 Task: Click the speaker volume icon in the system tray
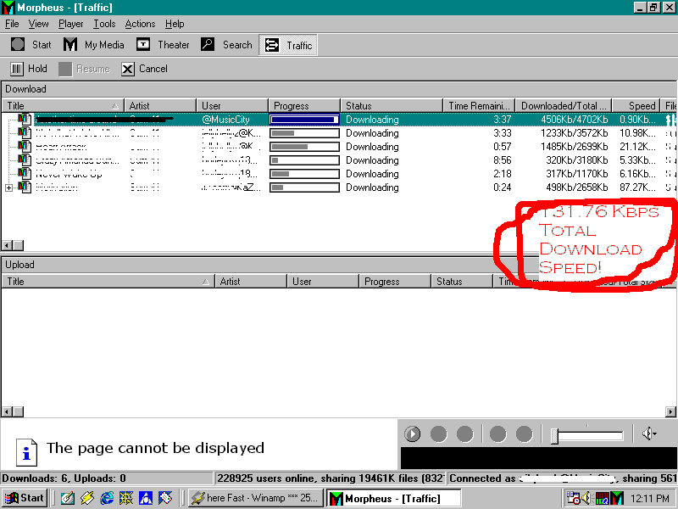pyautogui.click(x=586, y=498)
